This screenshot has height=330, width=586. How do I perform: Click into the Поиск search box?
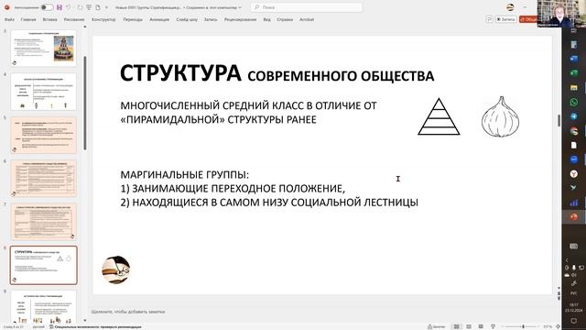click(x=306, y=7)
